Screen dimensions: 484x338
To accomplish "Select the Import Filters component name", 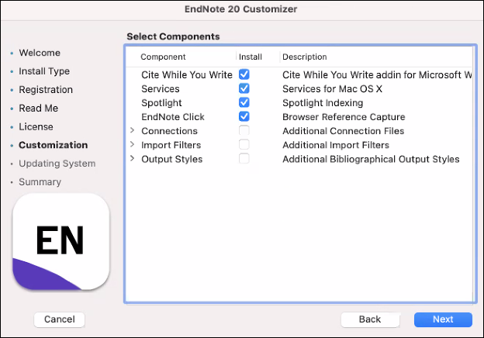I will 171,145.
